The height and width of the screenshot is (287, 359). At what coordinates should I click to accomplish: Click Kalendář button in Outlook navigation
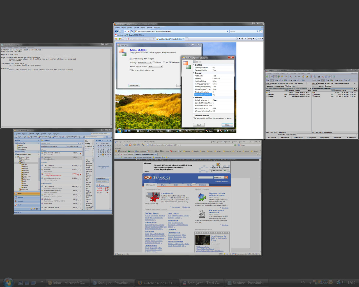[27, 197]
